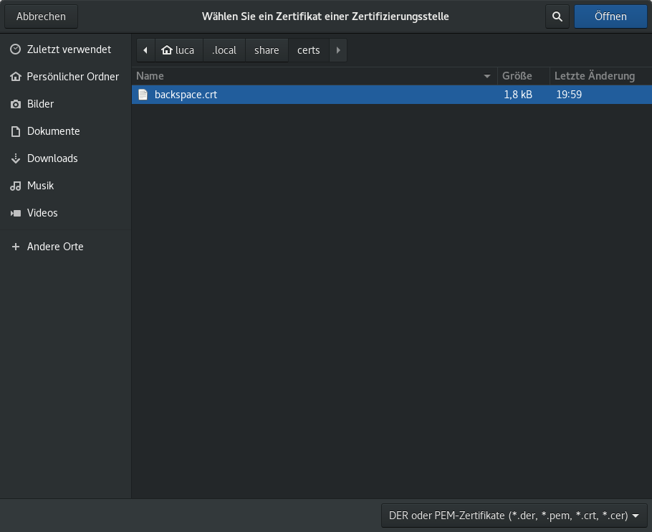
Task: Click Andere Orte plus entry
Action: pyautogui.click(x=55, y=247)
